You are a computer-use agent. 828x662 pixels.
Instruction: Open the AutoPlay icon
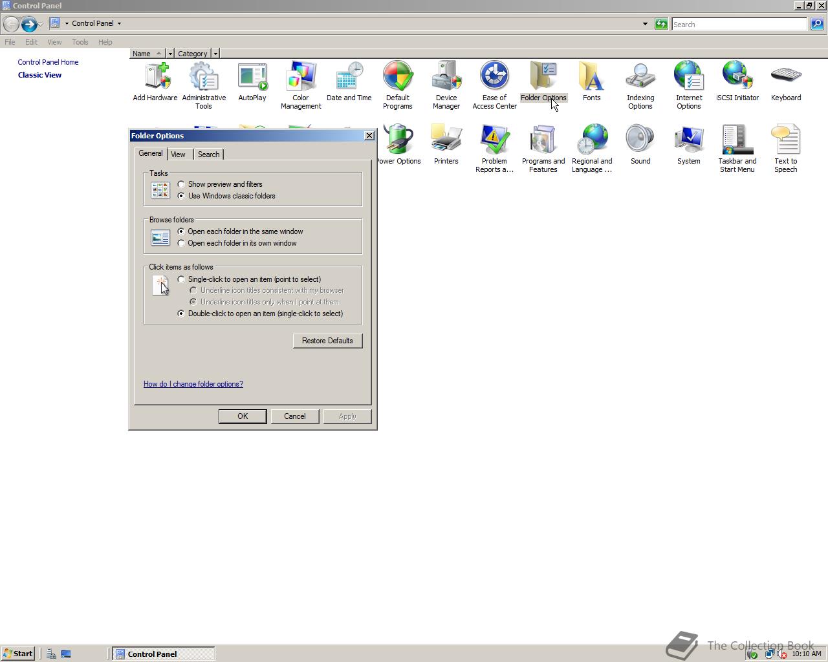[252, 82]
